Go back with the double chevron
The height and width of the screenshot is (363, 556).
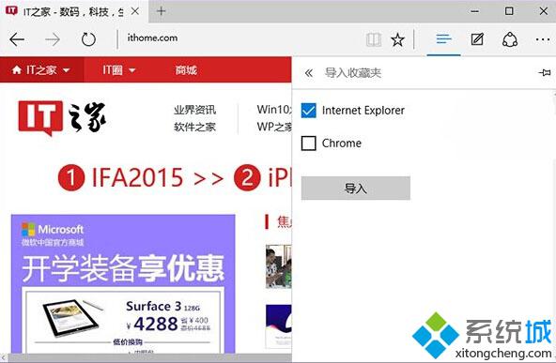(308, 73)
